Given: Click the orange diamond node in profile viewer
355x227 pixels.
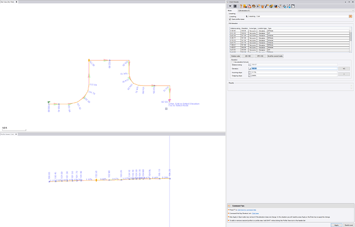Looking at the screenshot, I should point(96,180).
